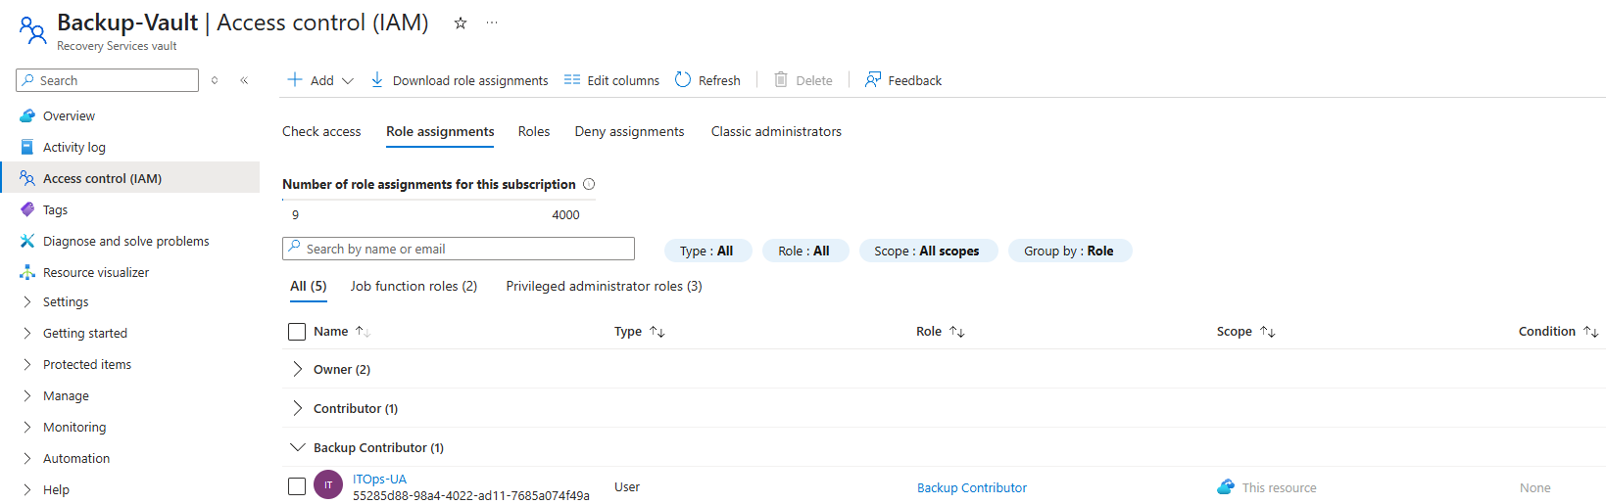Click the Refresh circular arrow icon

pos(683,79)
